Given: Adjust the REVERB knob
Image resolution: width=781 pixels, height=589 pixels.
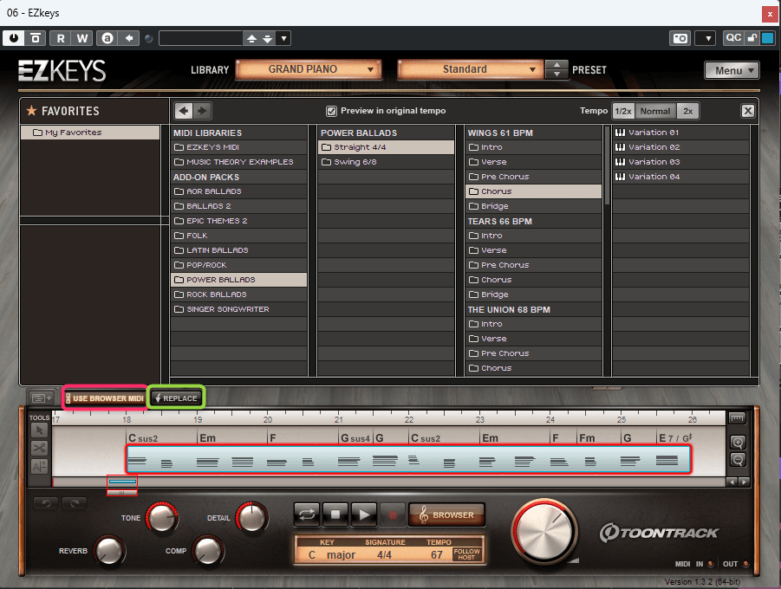Looking at the screenshot, I should [109, 550].
